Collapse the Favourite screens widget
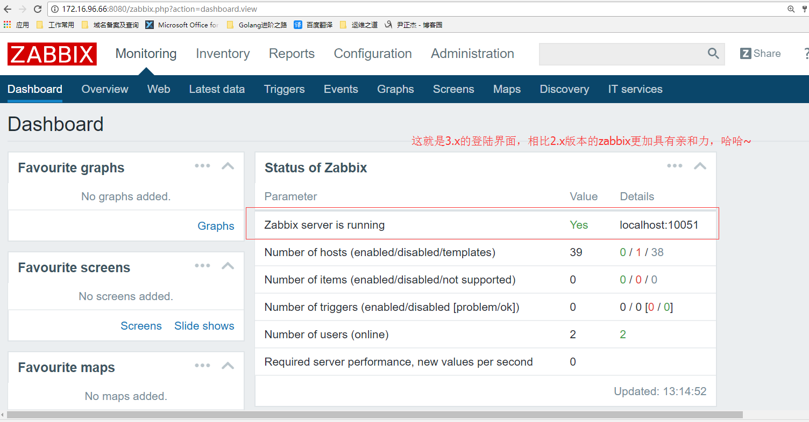This screenshot has height=422, width=809. click(x=228, y=266)
